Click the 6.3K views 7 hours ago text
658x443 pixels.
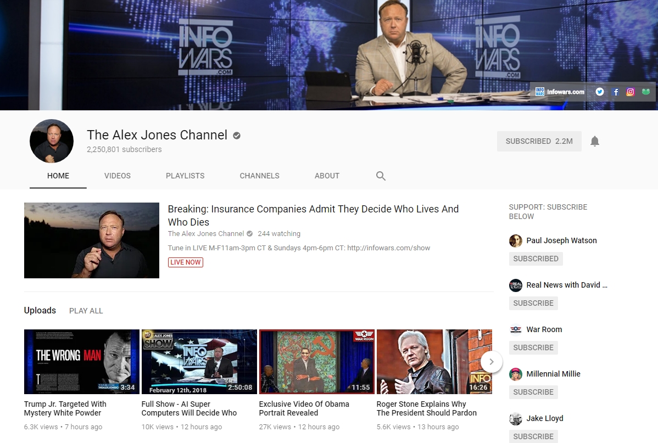coord(63,427)
